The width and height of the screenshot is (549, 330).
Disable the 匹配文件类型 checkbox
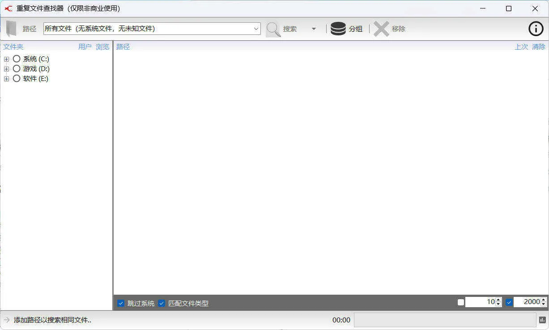tap(162, 303)
